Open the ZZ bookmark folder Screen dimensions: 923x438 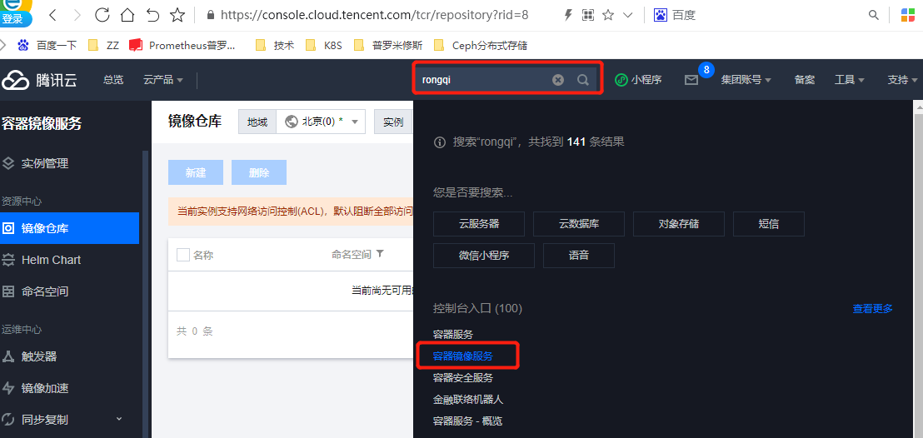[x=103, y=45]
